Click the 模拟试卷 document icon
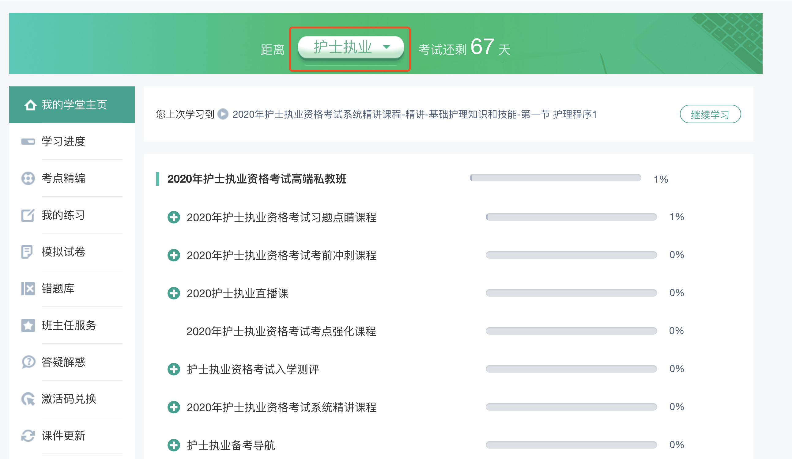Screen dimensions: 792x459 click(27, 252)
